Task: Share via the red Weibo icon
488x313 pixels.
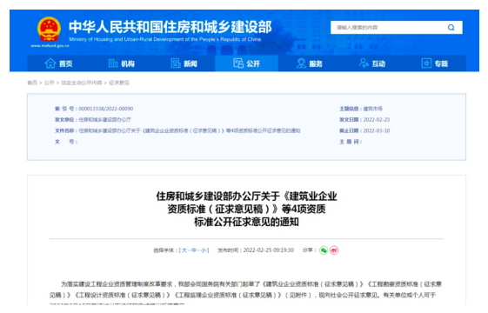Action: 334,250
